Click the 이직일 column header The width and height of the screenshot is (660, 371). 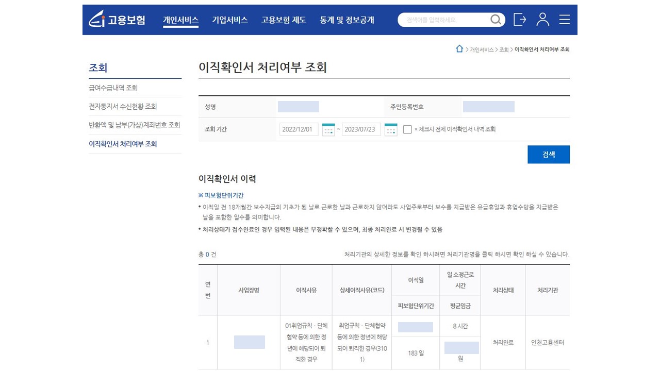[x=416, y=280]
